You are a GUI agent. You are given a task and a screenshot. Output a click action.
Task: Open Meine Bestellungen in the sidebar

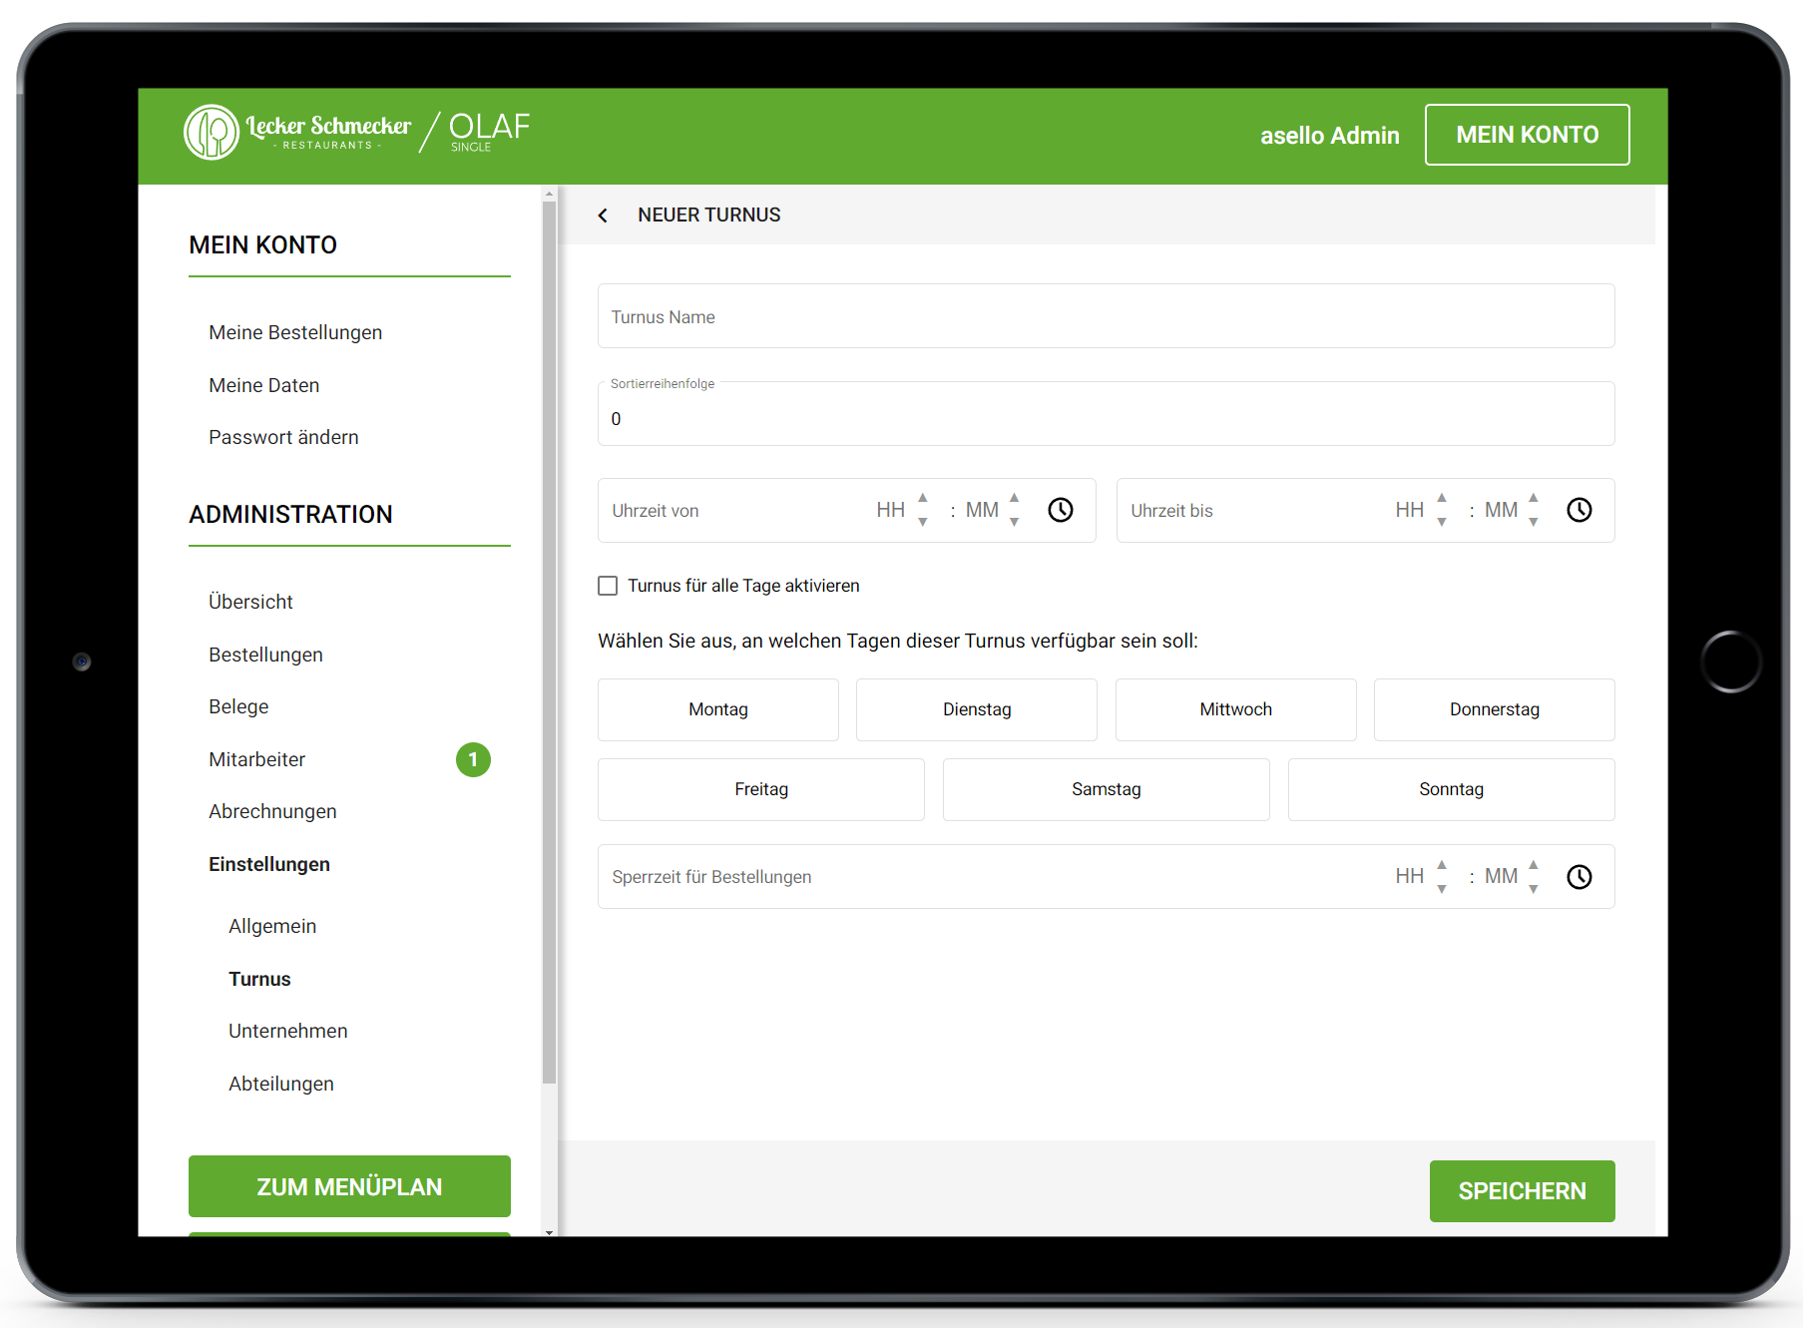295,332
